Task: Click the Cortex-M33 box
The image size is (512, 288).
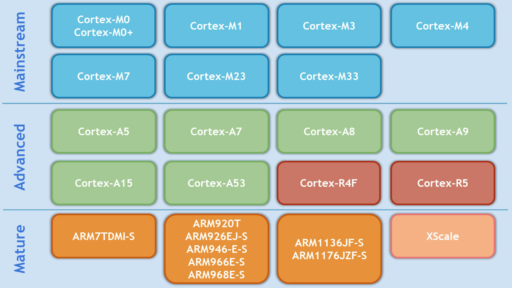Action: [x=329, y=76]
